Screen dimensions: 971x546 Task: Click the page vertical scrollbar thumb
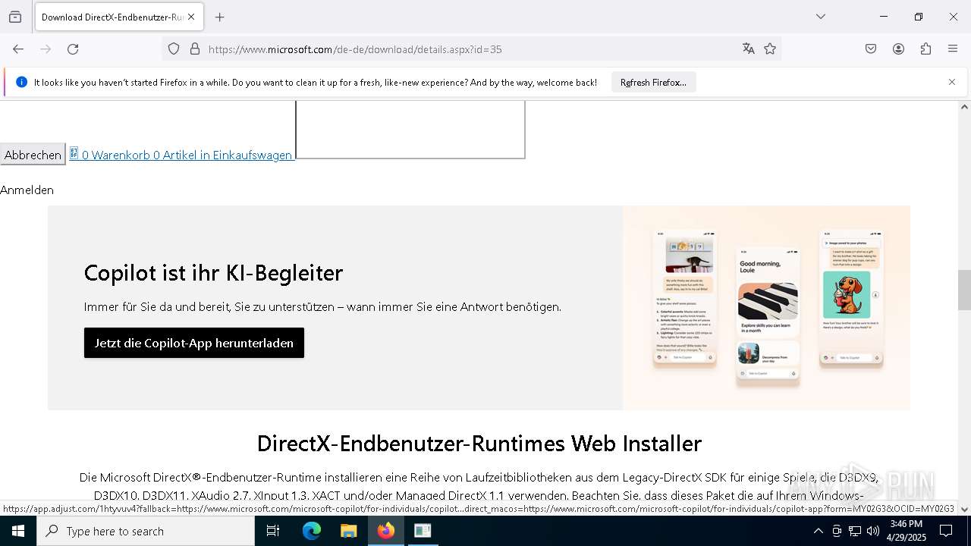964,290
